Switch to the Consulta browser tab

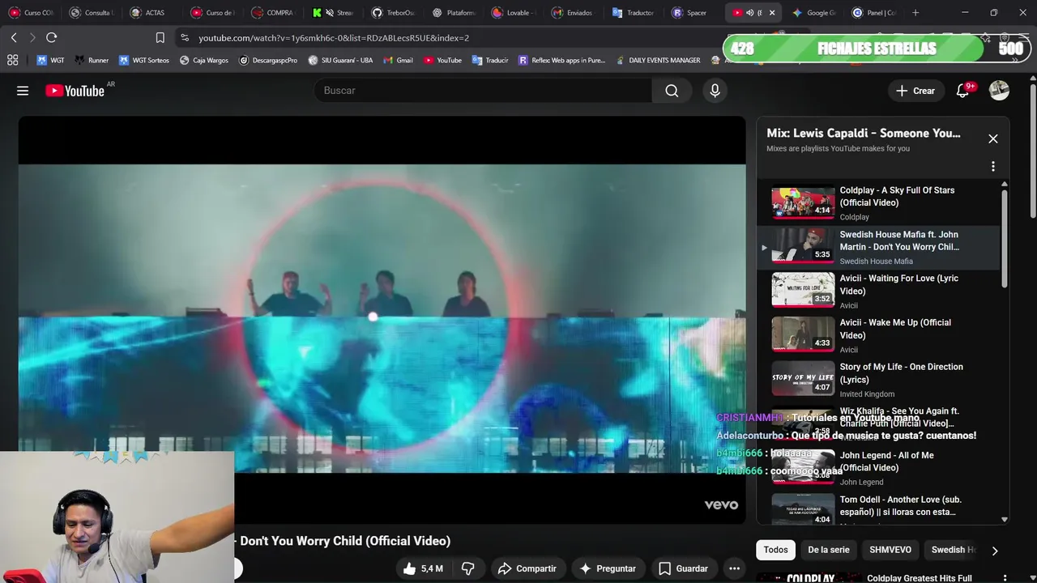pyautogui.click(x=92, y=13)
